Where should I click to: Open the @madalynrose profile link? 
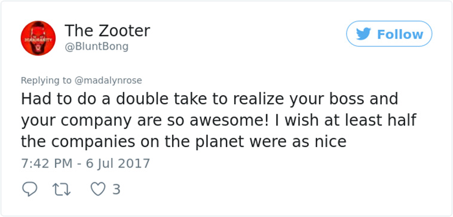tap(108, 80)
